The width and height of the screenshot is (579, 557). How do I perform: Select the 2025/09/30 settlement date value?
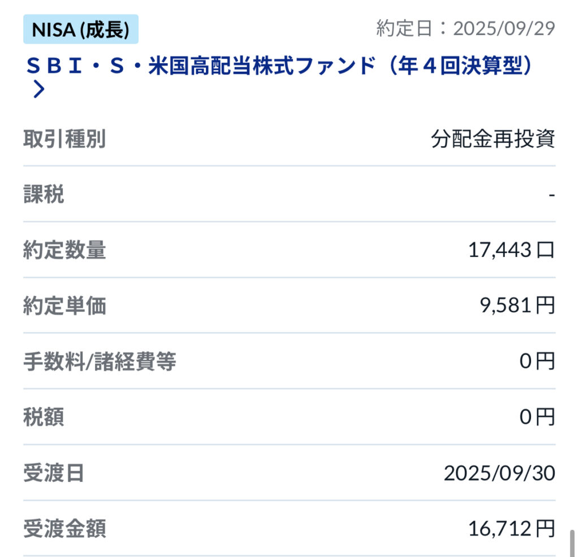pos(499,472)
